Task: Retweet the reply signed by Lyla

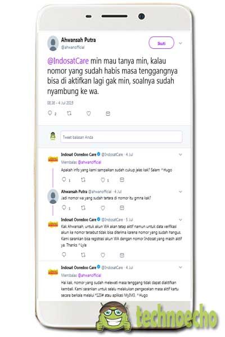Action: click(83, 255)
